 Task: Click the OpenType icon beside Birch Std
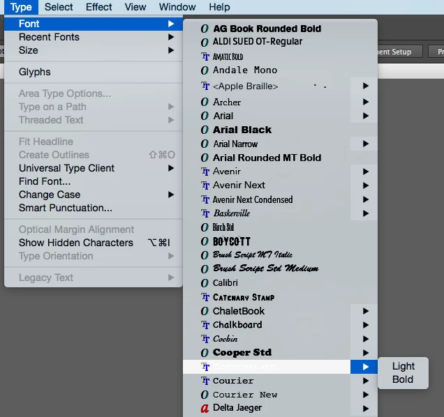(205, 227)
